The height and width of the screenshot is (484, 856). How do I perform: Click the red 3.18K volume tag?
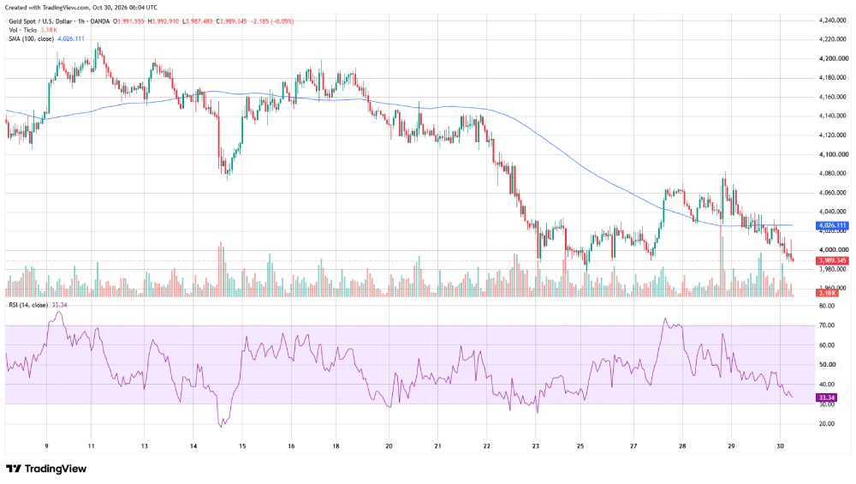tap(827, 293)
